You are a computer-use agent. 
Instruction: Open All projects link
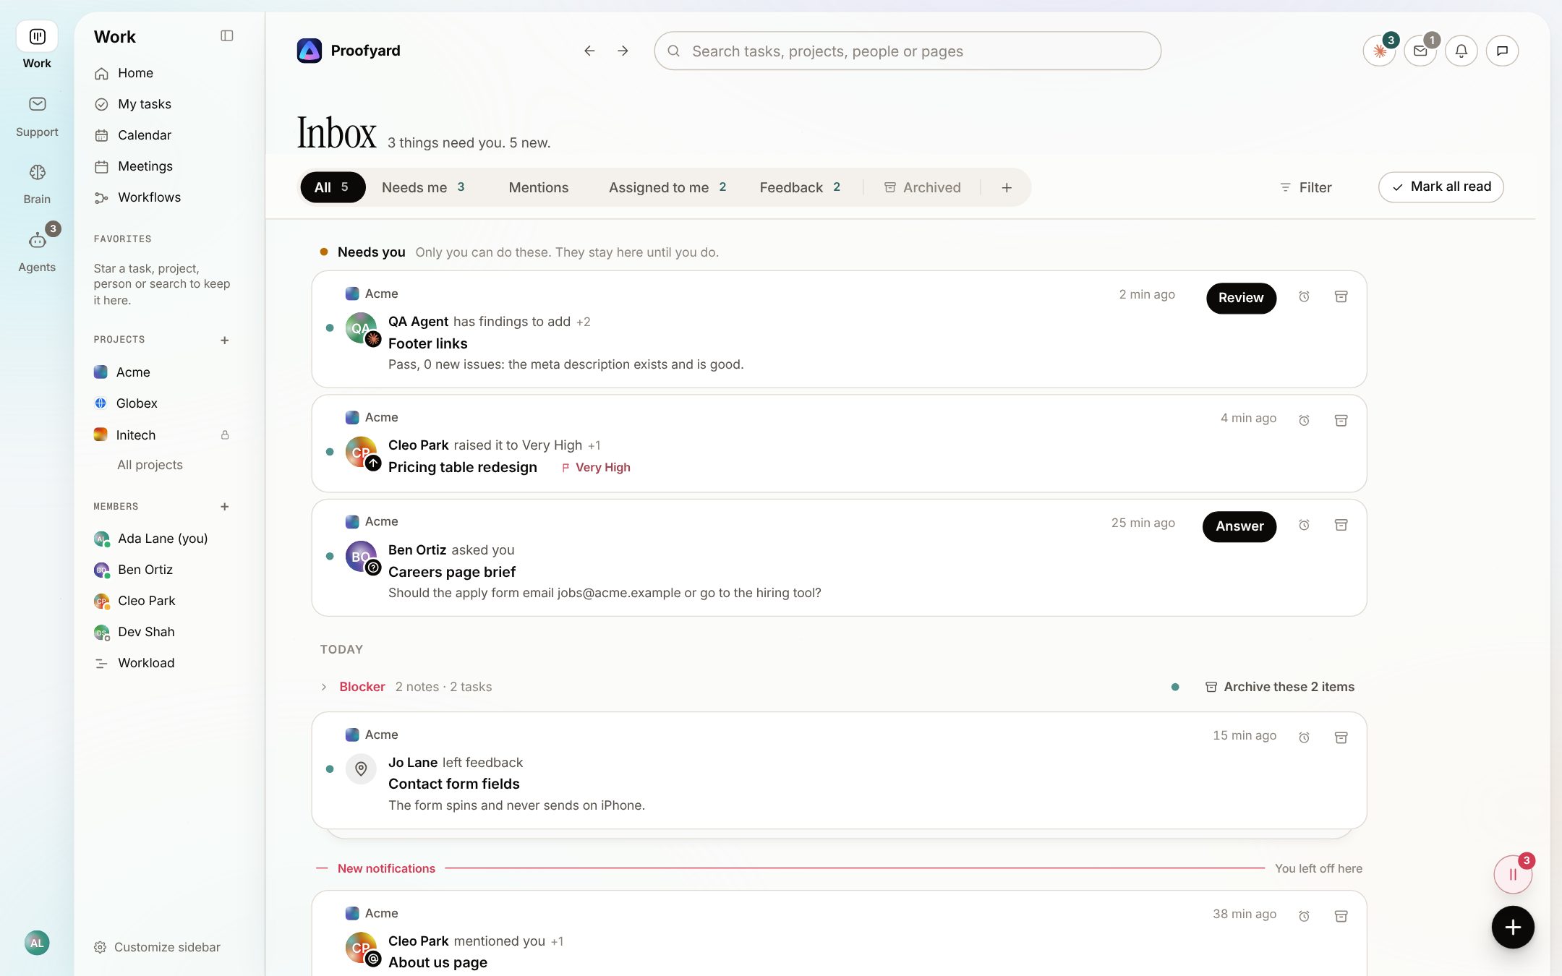pos(150,465)
